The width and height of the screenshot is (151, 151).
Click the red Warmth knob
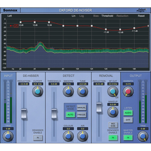128,92
